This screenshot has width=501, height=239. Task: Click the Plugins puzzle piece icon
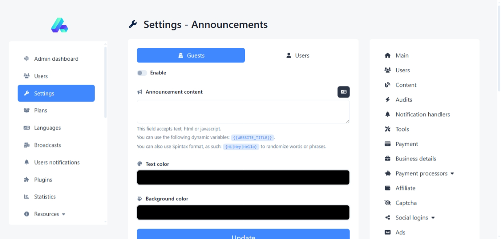(27, 180)
